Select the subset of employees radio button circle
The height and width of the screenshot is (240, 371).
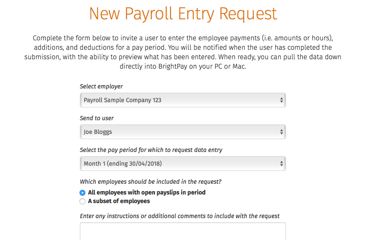[x=83, y=201]
